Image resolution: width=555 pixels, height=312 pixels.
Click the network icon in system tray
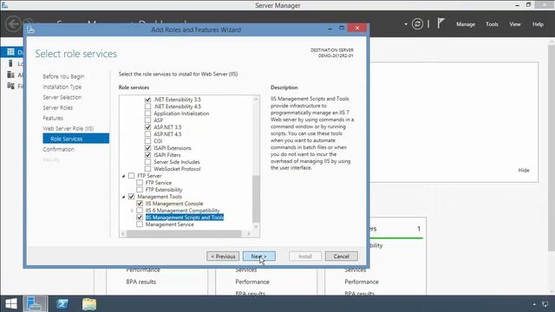click(x=545, y=304)
